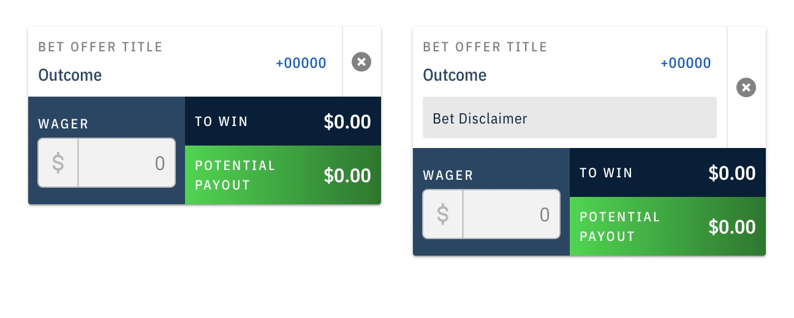Click the right green POTENTIAL PAYOUT panel

pos(668,226)
